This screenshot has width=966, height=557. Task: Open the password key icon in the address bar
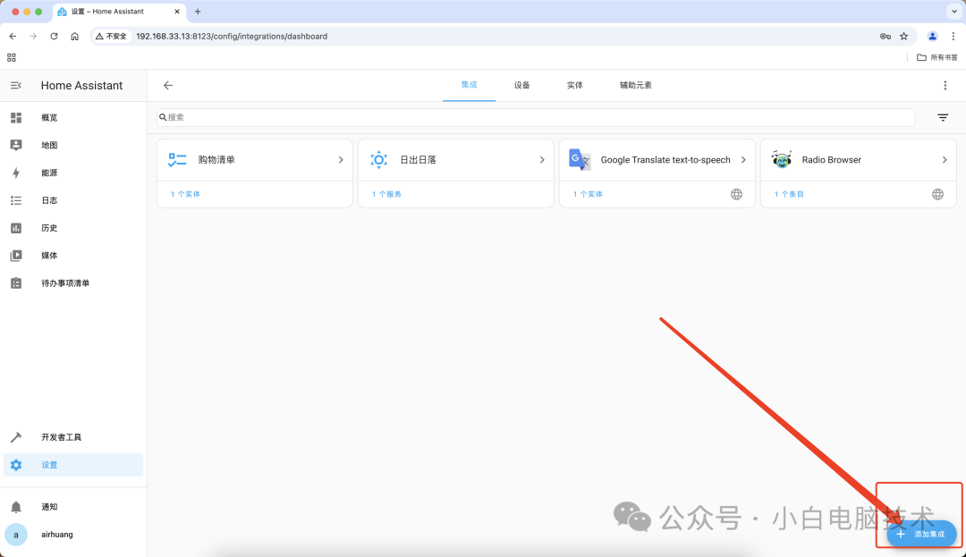(x=885, y=37)
